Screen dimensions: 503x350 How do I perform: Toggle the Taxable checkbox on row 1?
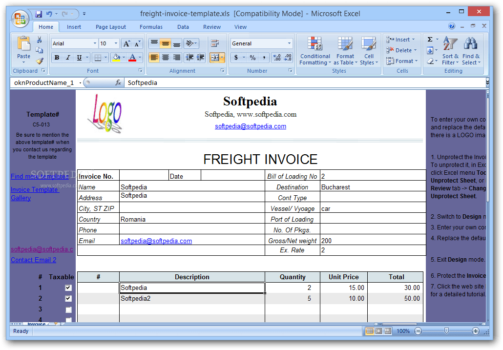[x=68, y=288]
